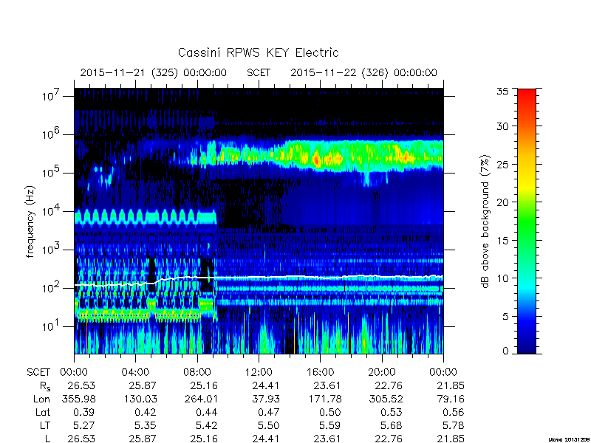Click the Lon row label

coord(41,399)
